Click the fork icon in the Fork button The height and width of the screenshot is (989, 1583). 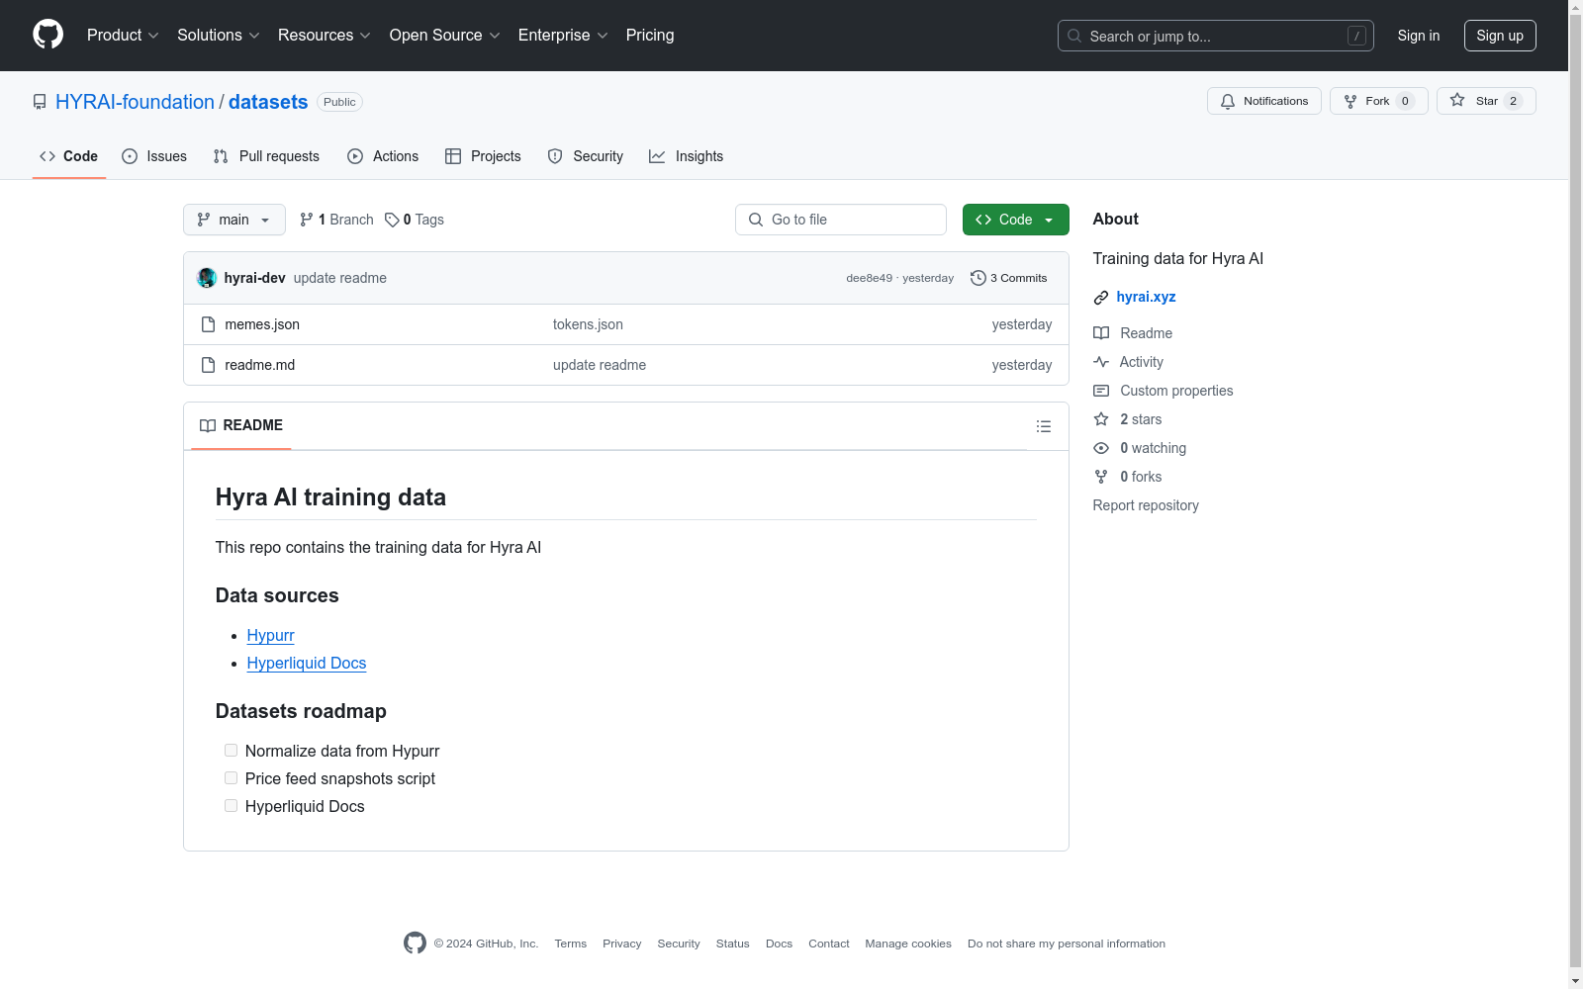[x=1350, y=101]
